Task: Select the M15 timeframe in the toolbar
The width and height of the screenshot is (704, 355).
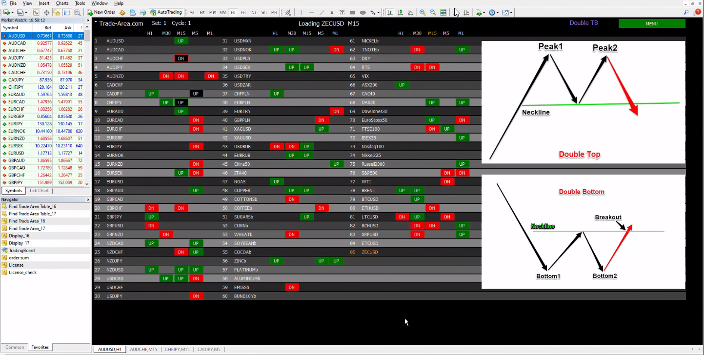Action: [212, 12]
